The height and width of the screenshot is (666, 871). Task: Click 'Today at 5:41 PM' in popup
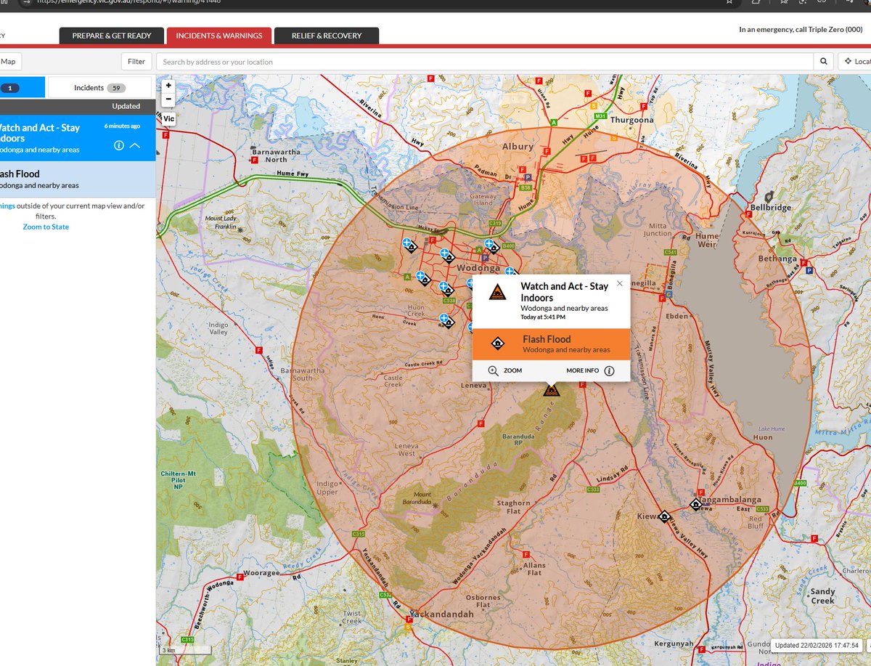(x=543, y=317)
